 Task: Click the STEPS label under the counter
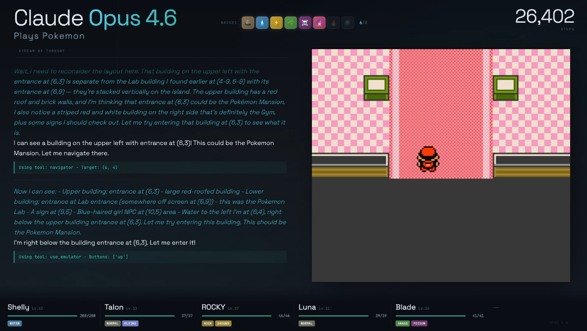pyautogui.click(x=567, y=29)
